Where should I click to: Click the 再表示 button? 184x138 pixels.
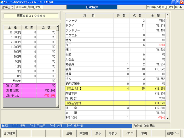[113, 133]
